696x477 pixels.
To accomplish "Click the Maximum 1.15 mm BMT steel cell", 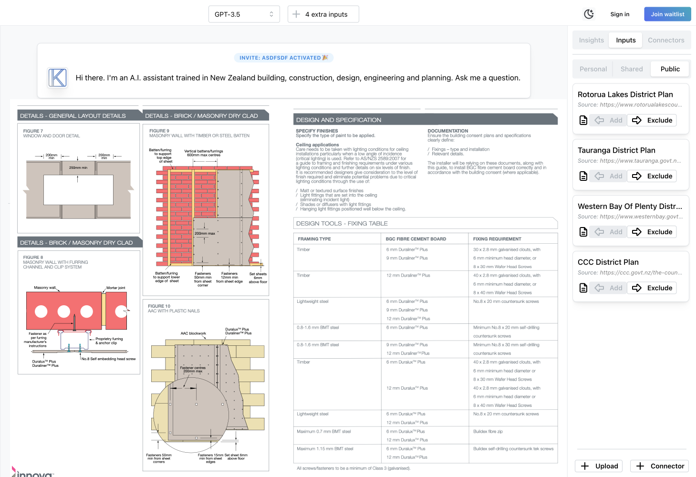I will click(x=325, y=449).
